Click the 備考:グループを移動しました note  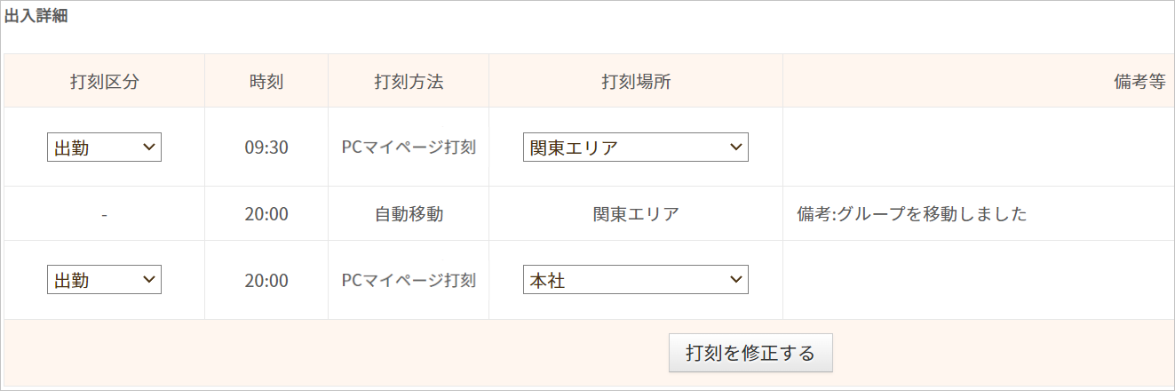906,214
